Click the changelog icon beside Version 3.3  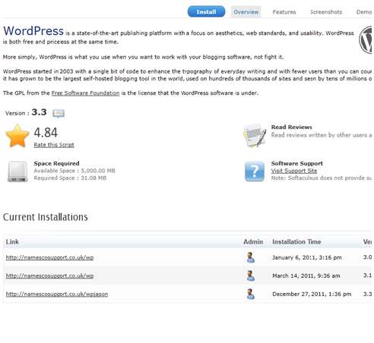[59, 113]
